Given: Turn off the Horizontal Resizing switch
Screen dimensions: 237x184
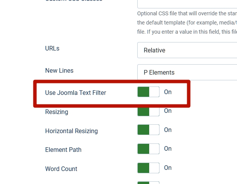Looking at the screenshot, I should (x=148, y=130).
